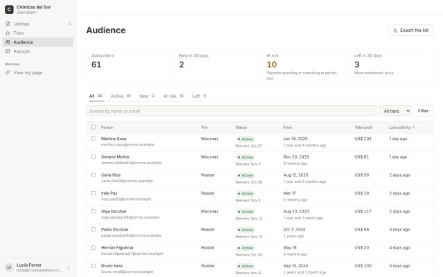Select the checkbox for Pablo Escobar
Screen dimensions: 443x277
93,229
